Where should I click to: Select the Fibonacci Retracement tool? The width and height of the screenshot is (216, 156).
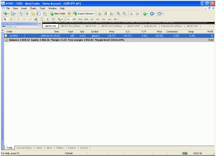41,19
